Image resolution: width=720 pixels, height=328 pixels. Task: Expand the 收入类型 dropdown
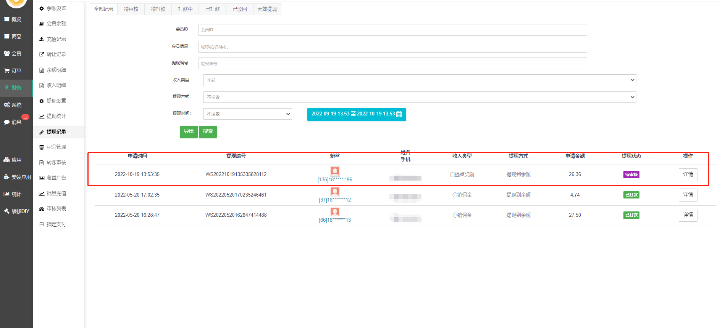point(419,80)
